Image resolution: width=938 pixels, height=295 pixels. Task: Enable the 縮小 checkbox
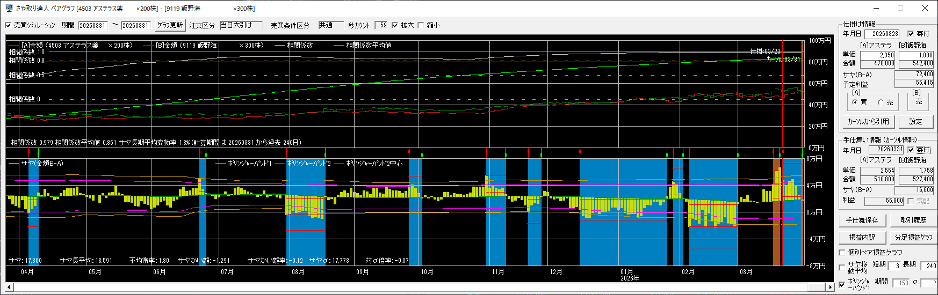tap(421, 25)
